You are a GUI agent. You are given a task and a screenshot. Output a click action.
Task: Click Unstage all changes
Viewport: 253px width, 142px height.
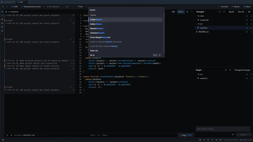[x=242, y=70]
